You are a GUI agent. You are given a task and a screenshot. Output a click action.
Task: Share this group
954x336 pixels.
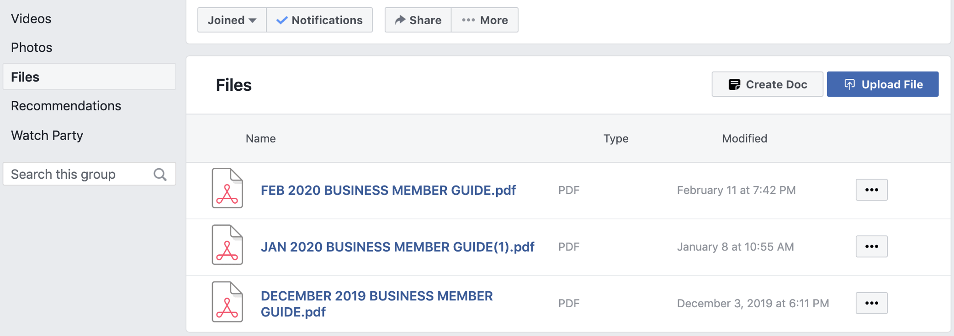[418, 20]
